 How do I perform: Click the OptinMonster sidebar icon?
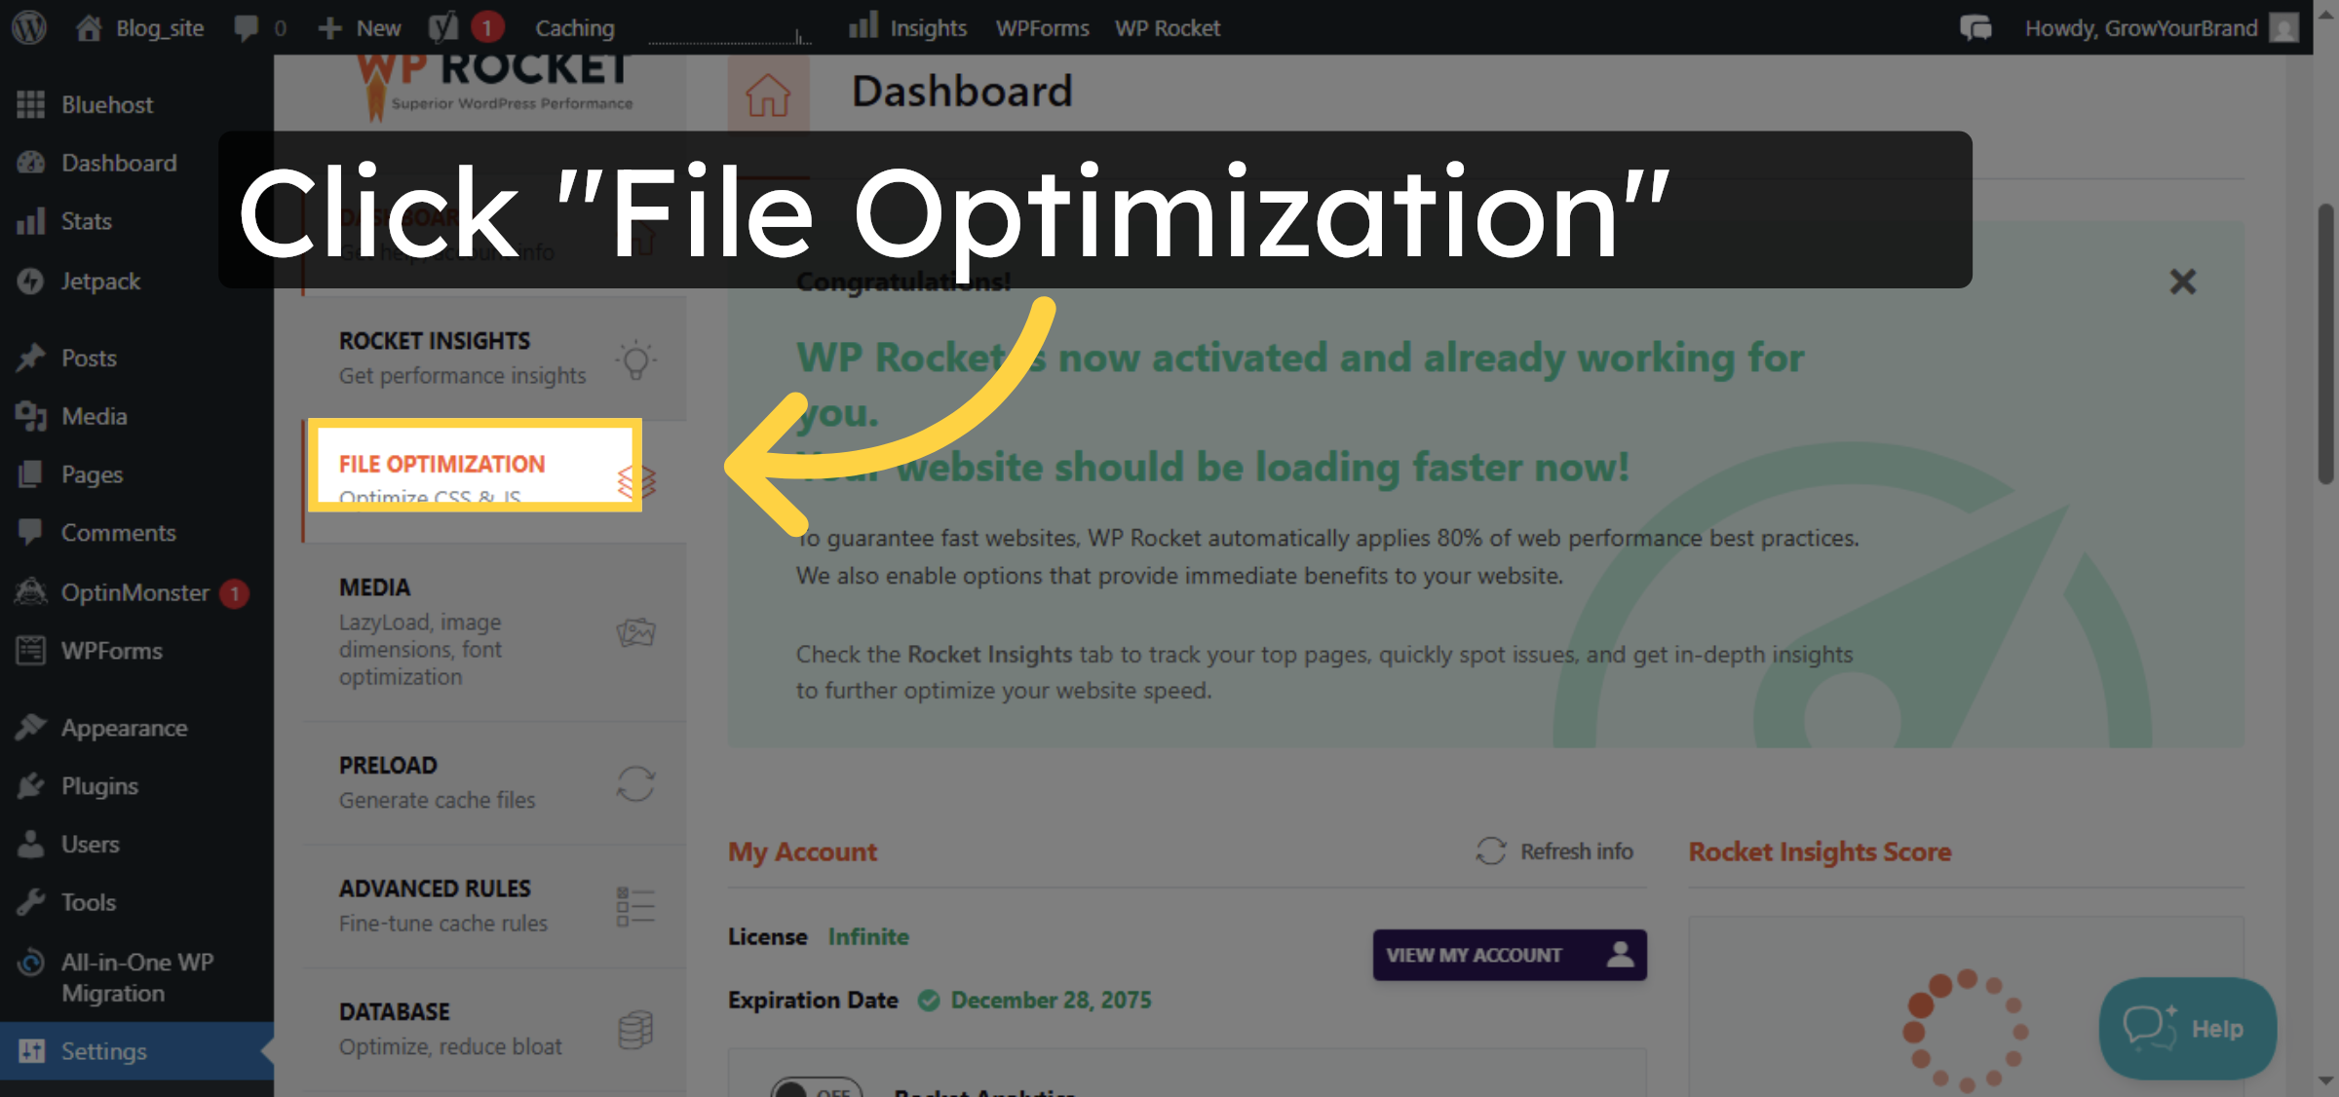tap(30, 591)
